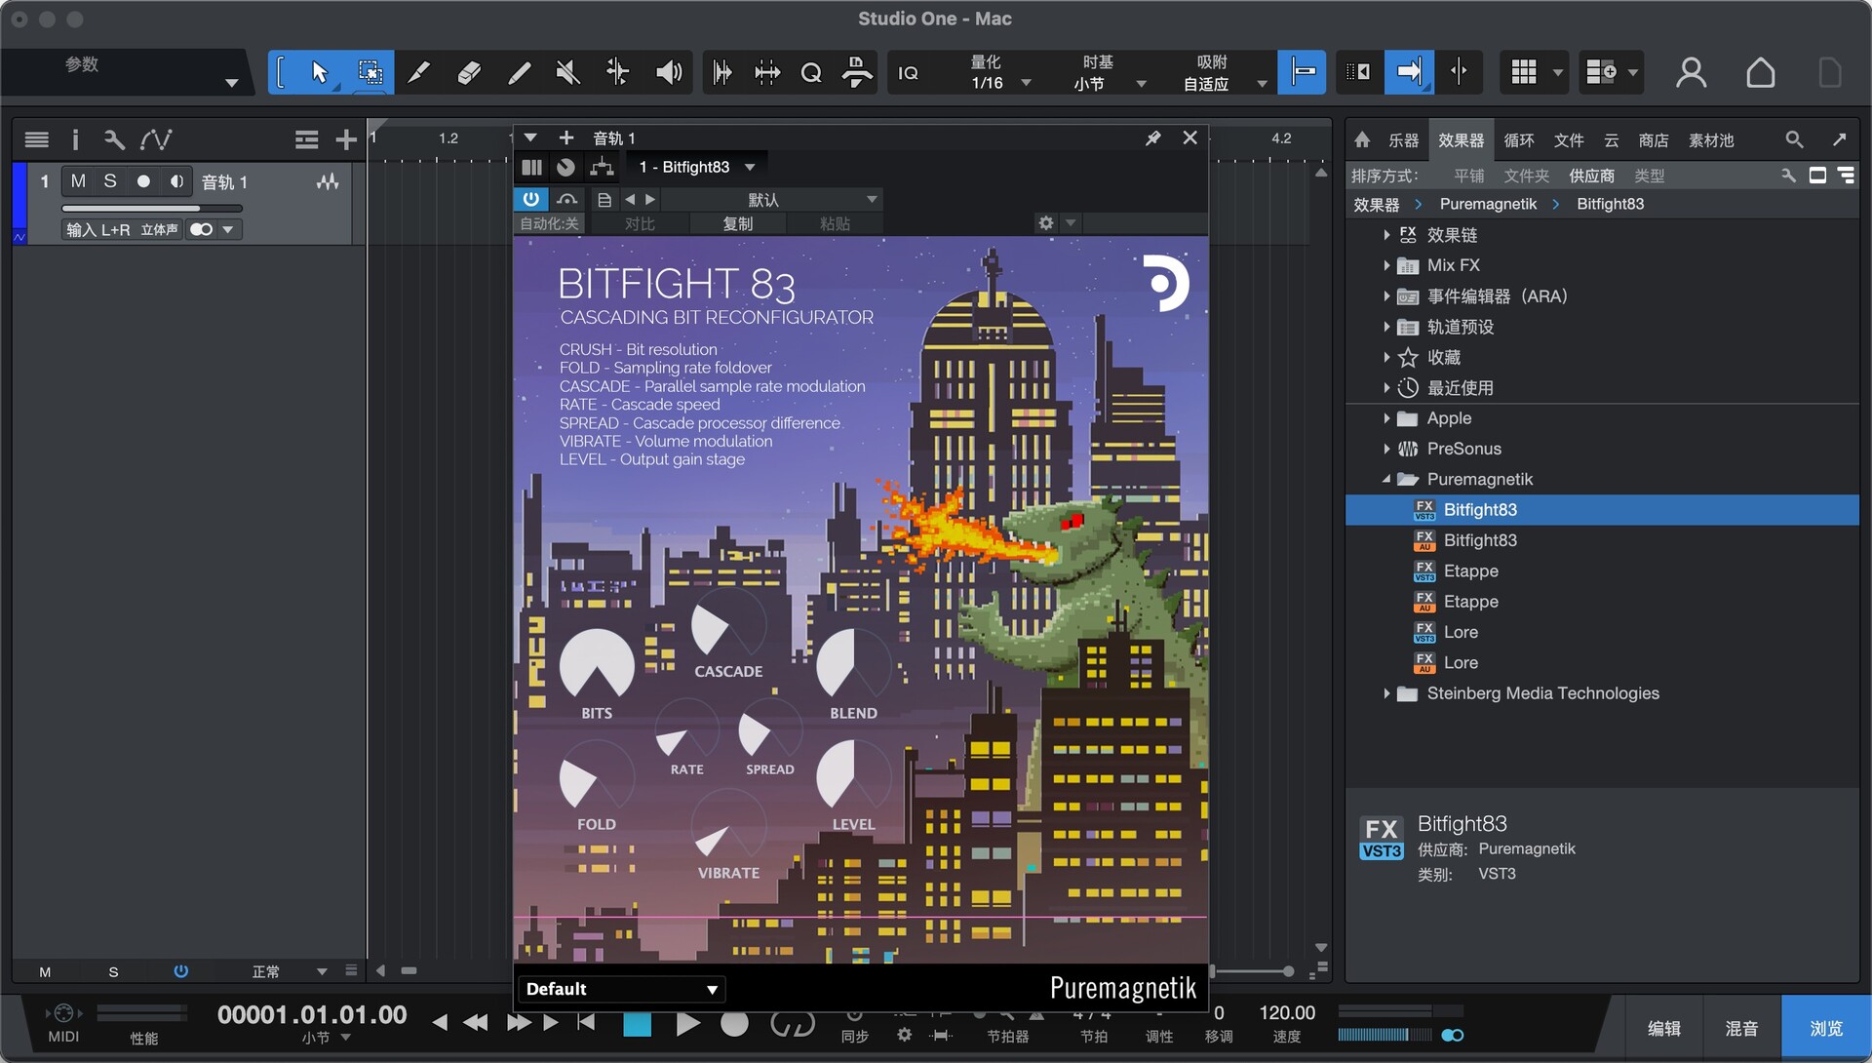Viewport: 1872px width, 1063px height.
Task: Open the 默认 preset dropdown
Action: 770,200
